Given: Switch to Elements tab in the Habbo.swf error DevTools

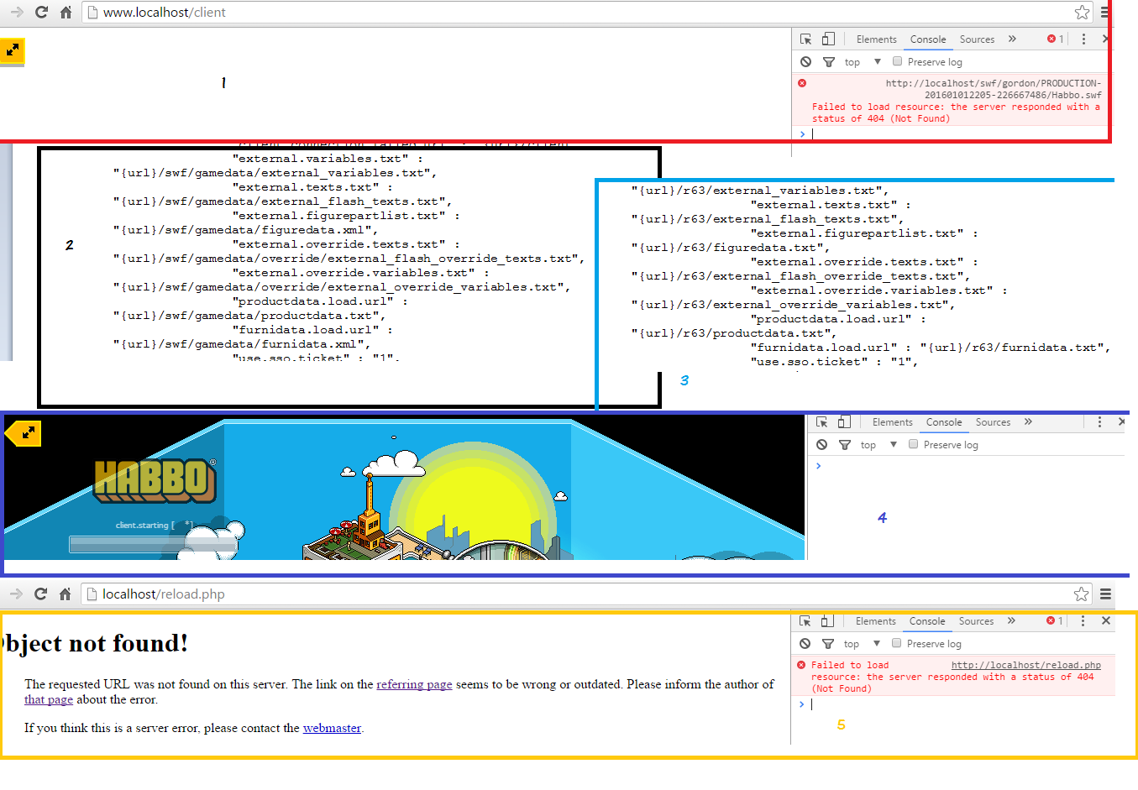Looking at the screenshot, I should pos(877,39).
